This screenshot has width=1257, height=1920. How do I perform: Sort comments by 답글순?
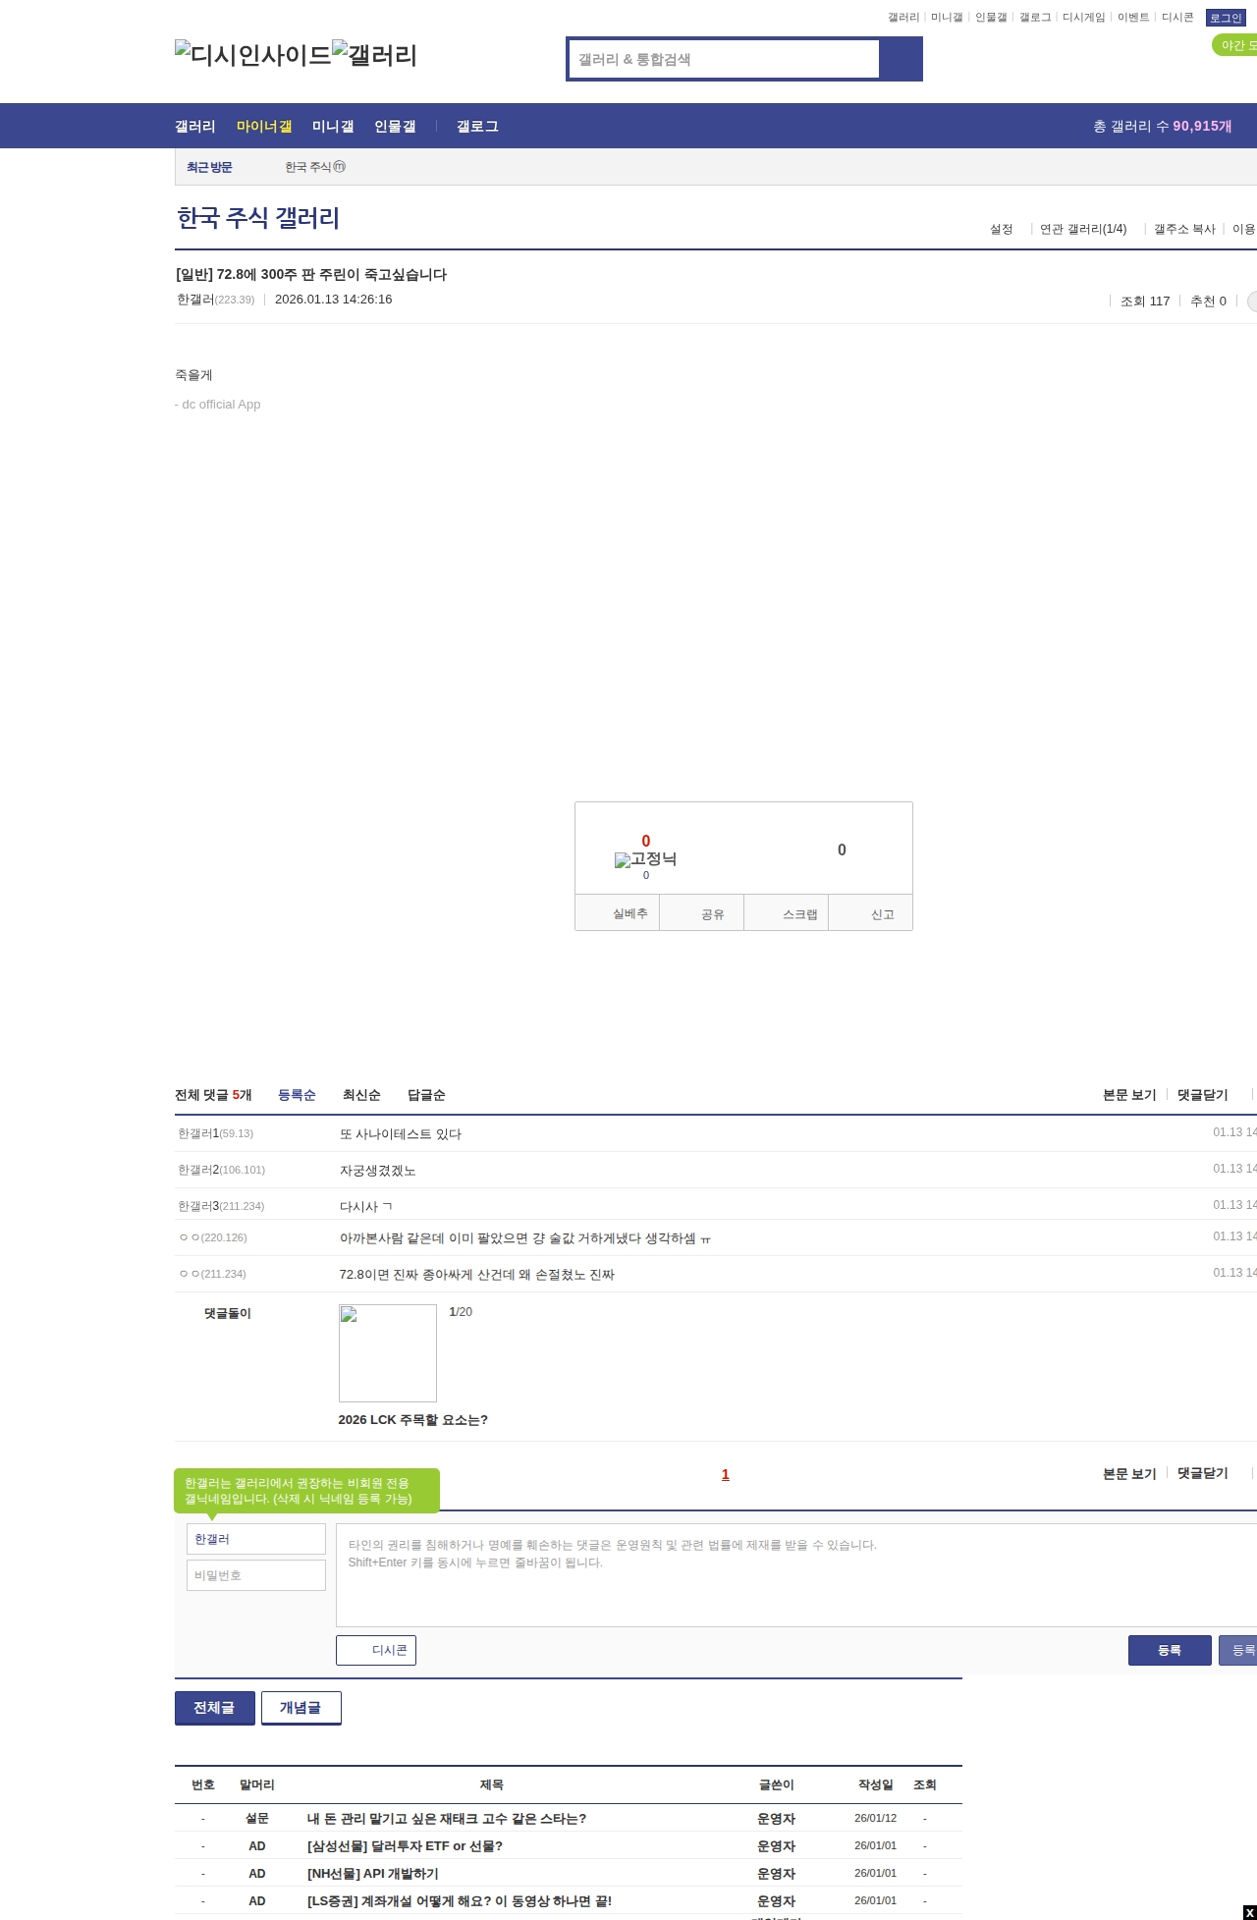pos(426,1095)
